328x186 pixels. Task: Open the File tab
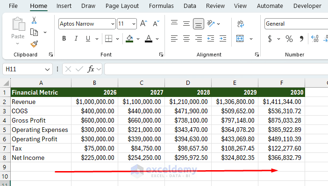(x=13, y=6)
